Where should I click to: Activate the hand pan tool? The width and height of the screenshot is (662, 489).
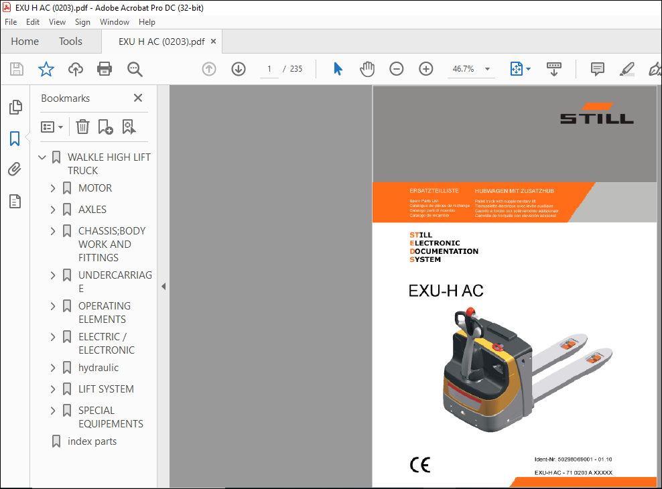pos(367,69)
